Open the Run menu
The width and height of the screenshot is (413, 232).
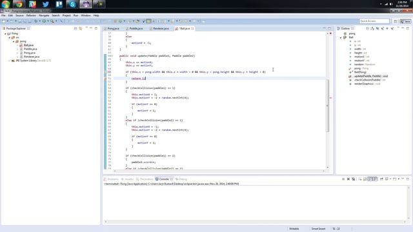(76, 15)
